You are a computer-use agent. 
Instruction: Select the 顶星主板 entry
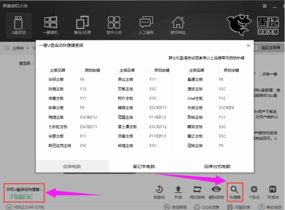tap(125, 136)
